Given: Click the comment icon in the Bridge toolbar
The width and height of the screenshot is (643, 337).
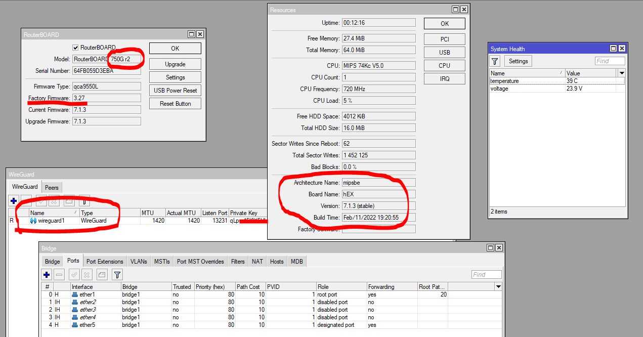Looking at the screenshot, I should (102, 275).
